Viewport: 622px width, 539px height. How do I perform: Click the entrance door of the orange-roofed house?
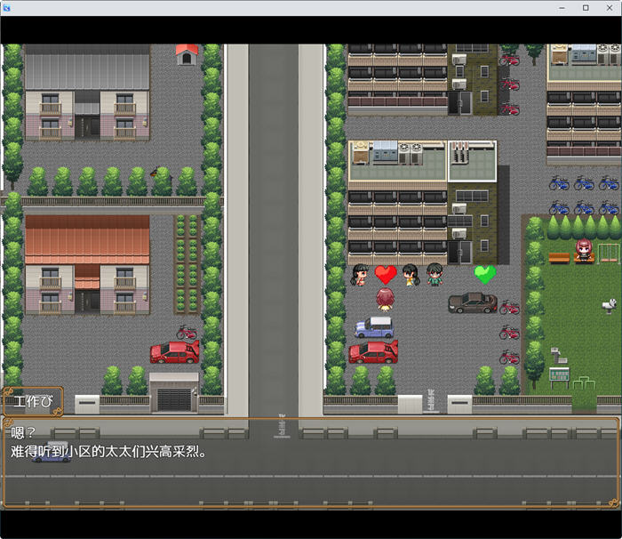(x=87, y=301)
